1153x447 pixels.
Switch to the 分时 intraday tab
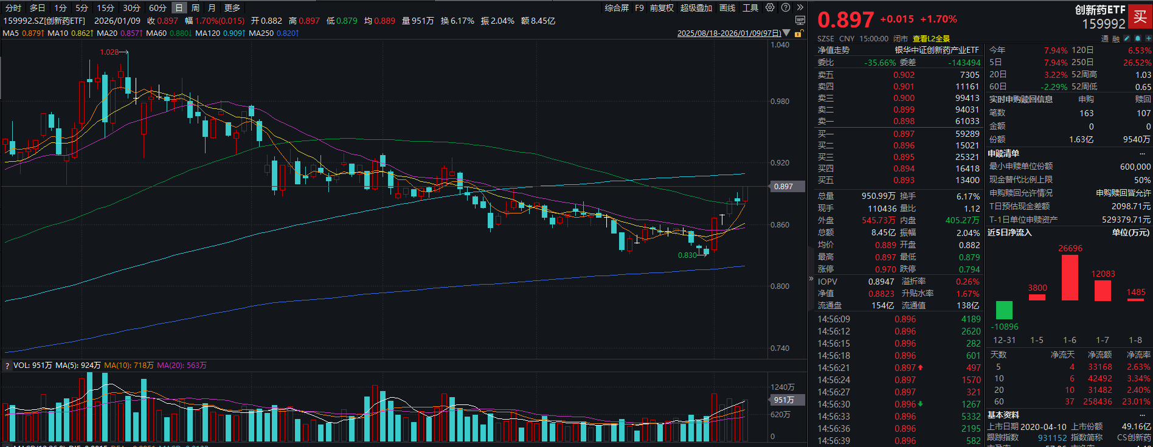click(13, 8)
